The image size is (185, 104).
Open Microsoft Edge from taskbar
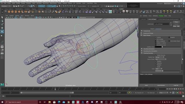[x=59, y=102]
